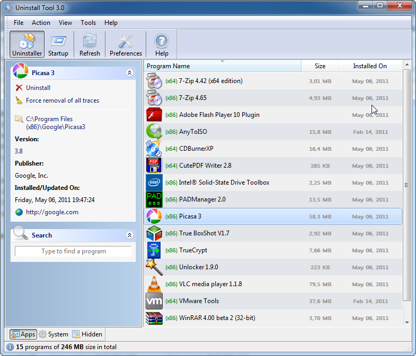Switch to the Apps tab
This screenshot has width=416, height=356.
(x=23, y=334)
